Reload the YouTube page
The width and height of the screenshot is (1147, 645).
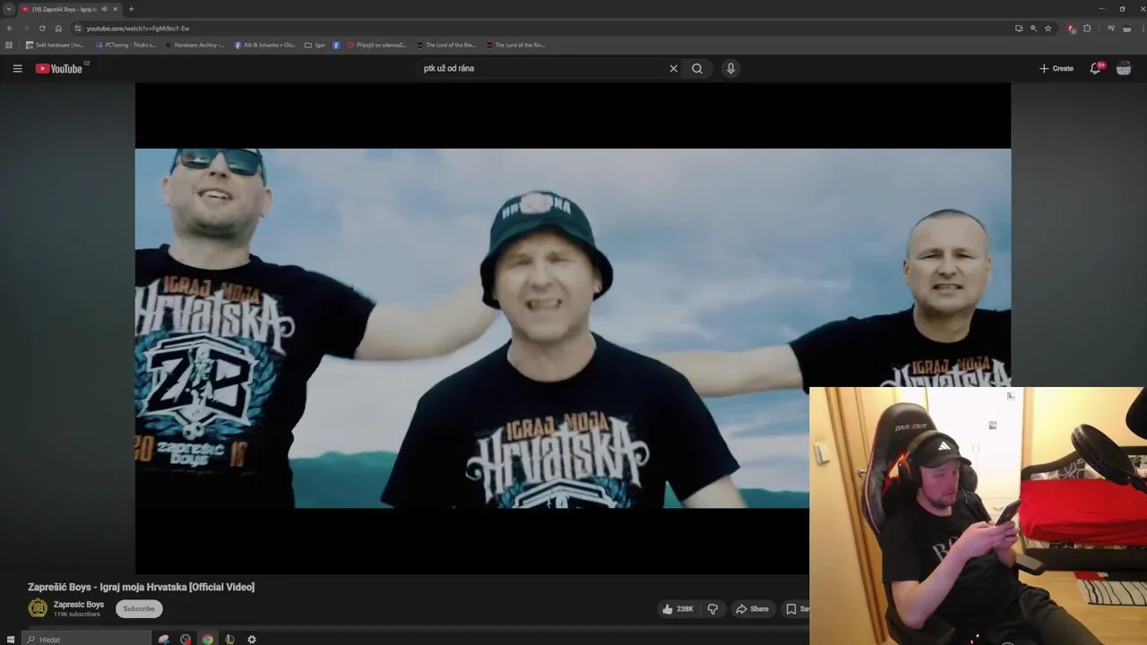tap(42, 28)
